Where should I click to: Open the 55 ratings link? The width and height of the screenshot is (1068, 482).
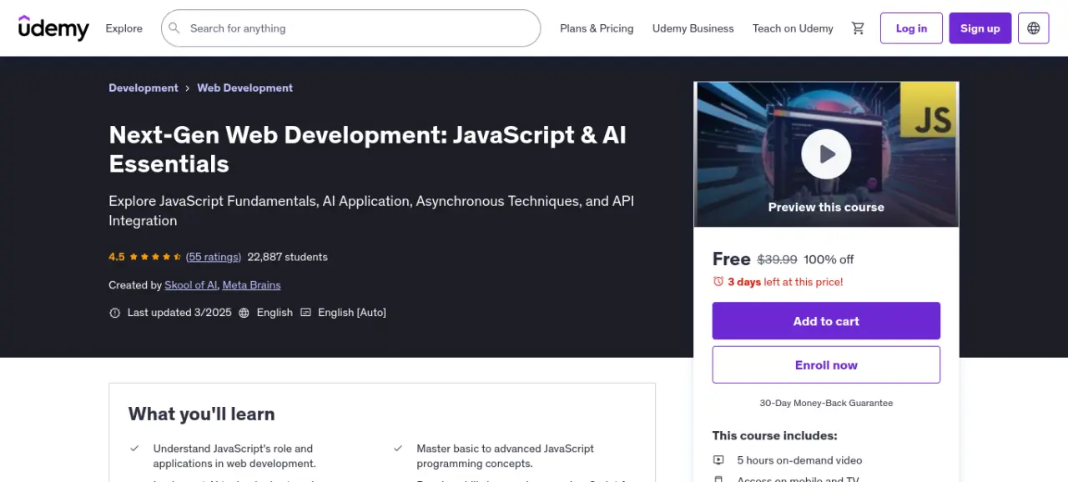click(214, 257)
